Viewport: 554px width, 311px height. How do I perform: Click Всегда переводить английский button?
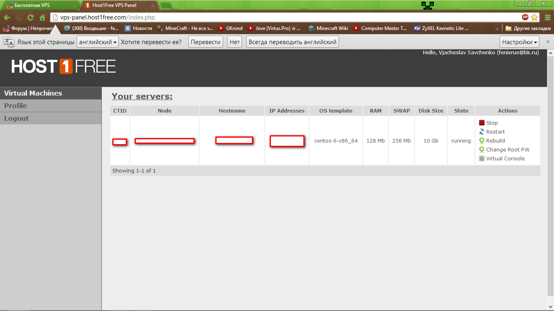(292, 42)
